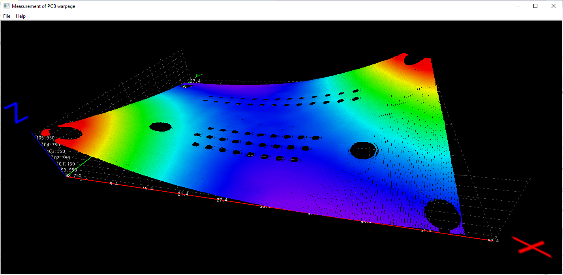Click the 27.4 X axis tick label

[x=222, y=200]
